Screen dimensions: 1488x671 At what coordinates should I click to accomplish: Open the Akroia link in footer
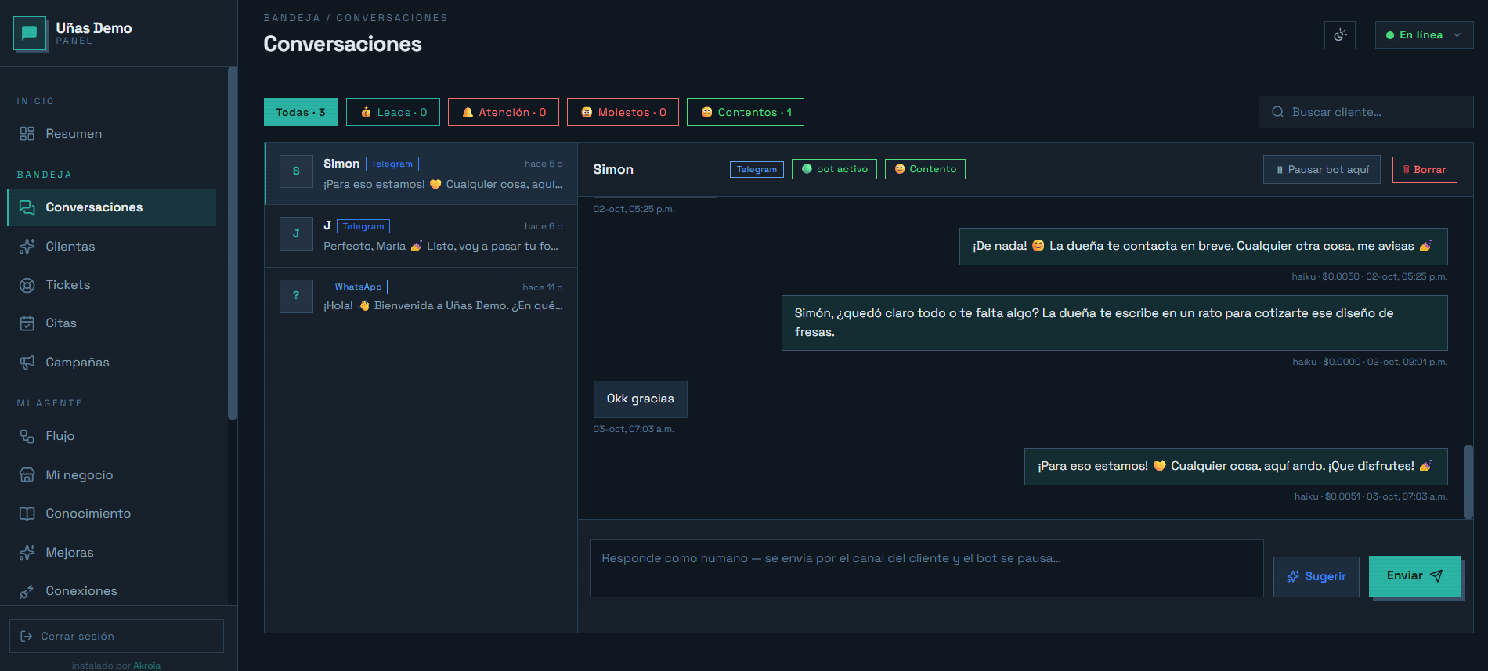146,666
